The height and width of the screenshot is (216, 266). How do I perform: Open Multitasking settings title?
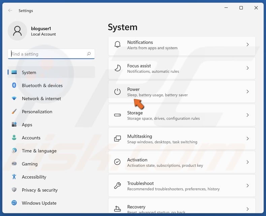click(x=140, y=136)
